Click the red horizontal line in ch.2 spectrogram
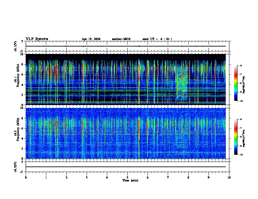 pyautogui.click(x=126, y=132)
